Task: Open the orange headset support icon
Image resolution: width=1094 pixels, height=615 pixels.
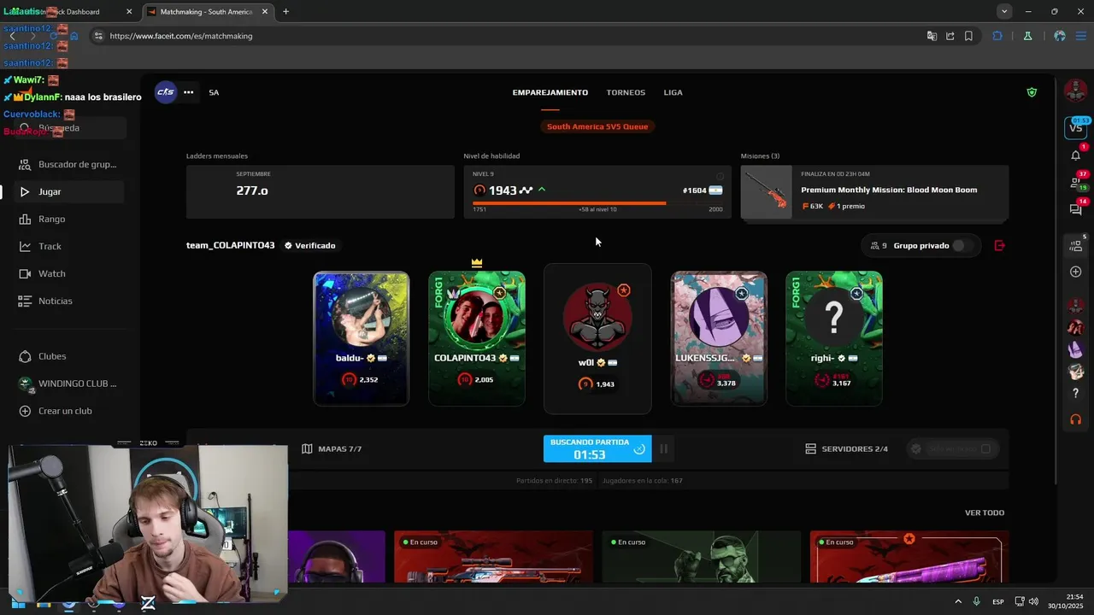Action: pos(1076,419)
